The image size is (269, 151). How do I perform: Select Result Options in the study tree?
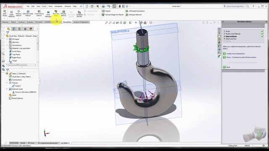[16, 98]
